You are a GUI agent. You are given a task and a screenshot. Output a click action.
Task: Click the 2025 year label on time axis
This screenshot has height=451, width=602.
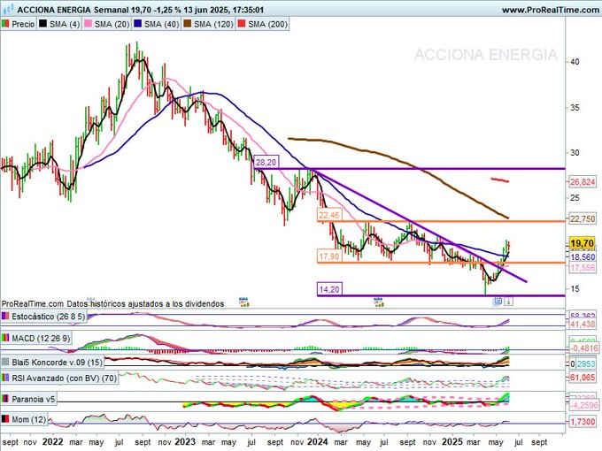pyautogui.click(x=452, y=442)
